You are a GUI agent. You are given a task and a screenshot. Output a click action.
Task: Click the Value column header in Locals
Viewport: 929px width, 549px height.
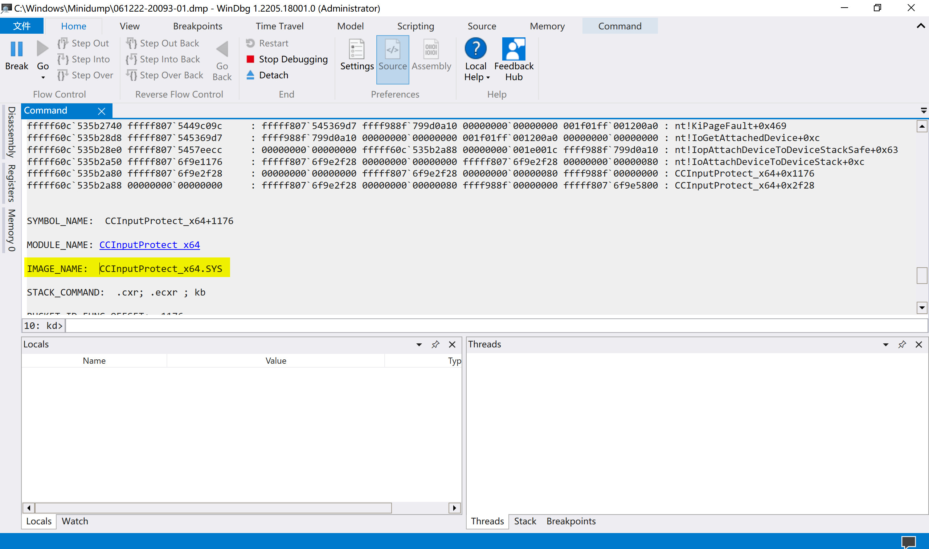(276, 361)
